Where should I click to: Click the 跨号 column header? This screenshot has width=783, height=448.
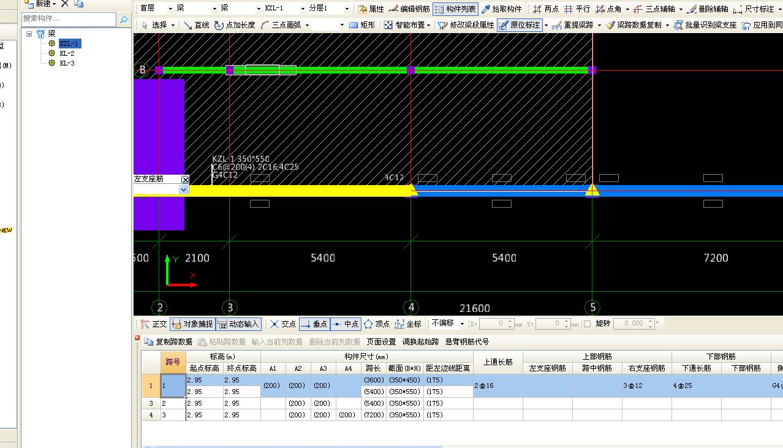pyautogui.click(x=173, y=362)
